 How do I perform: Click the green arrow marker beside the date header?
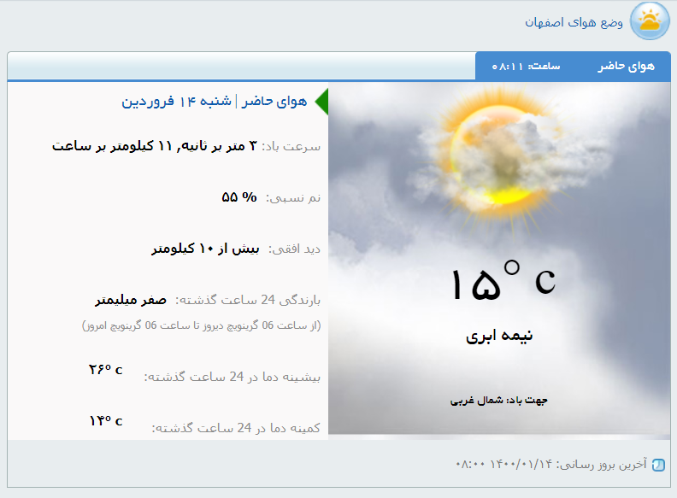321,102
